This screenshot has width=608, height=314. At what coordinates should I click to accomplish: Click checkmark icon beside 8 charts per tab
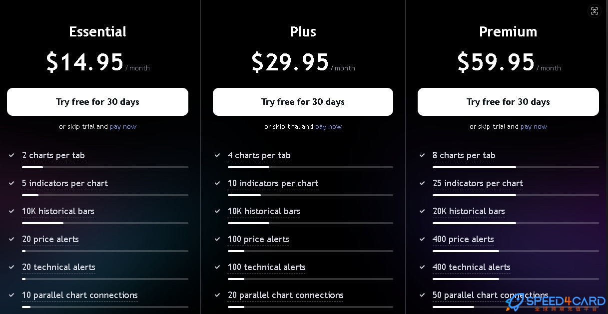[422, 155]
